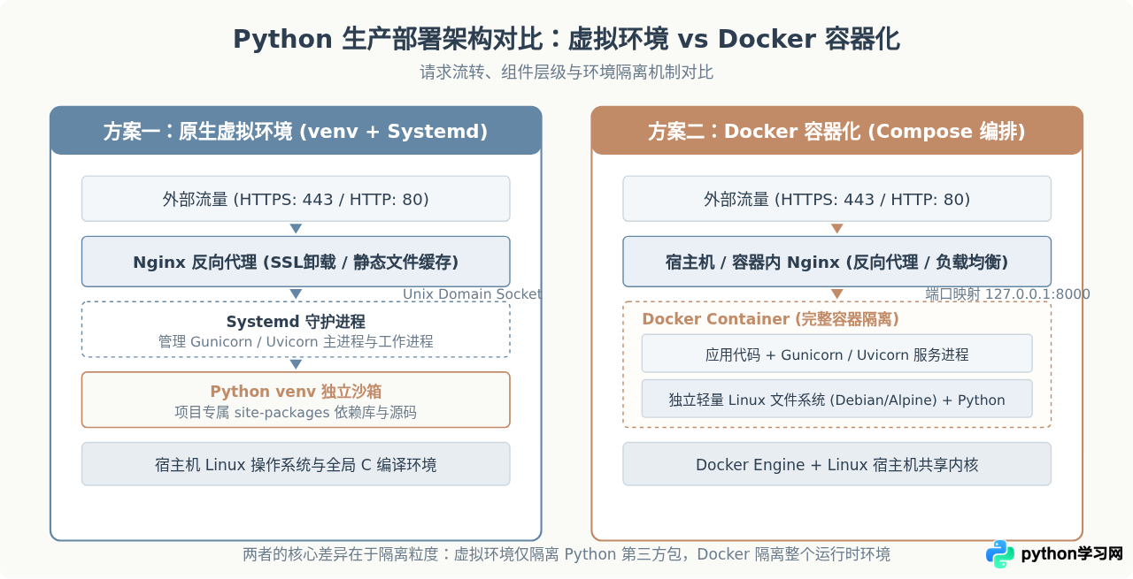Click '宿主机 Linux 操作系统与全局 C 编译环境' box
The width and height of the screenshot is (1133, 579).
point(296,464)
